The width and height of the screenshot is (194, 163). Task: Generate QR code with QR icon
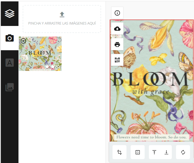[x=117, y=60]
